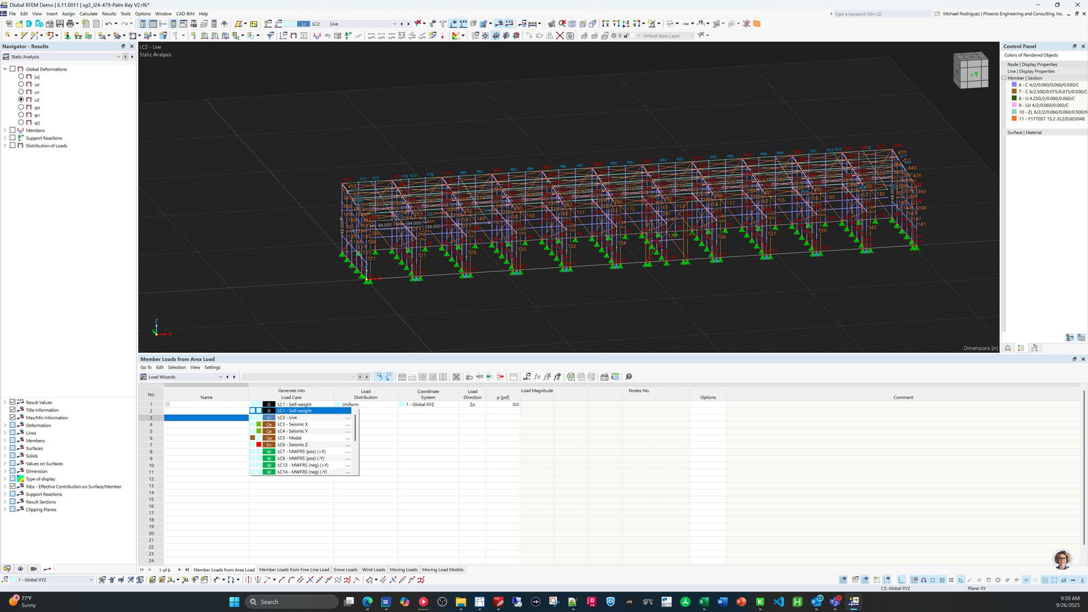Enable the Deformation display checkbox
This screenshot has width=1088, height=612.
point(12,425)
